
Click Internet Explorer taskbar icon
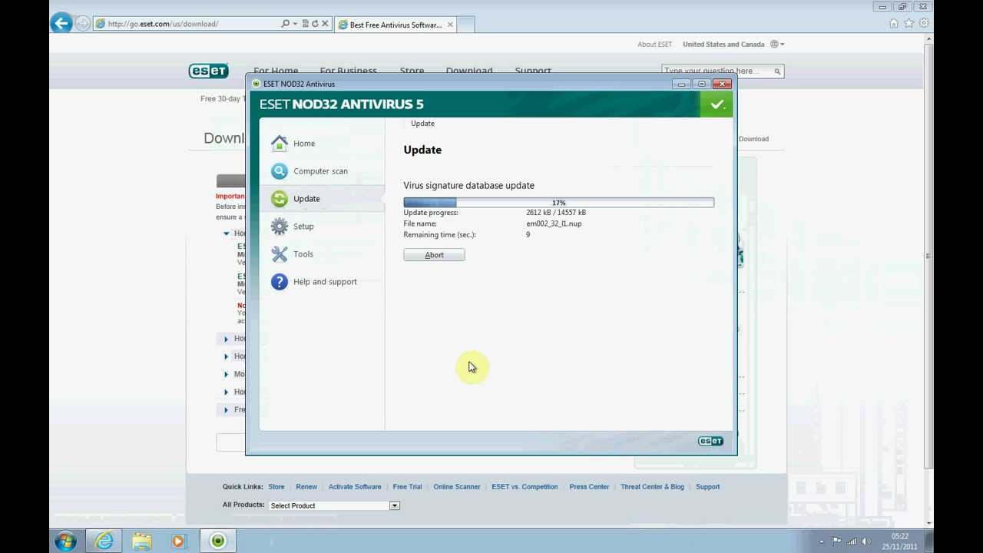(104, 541)
